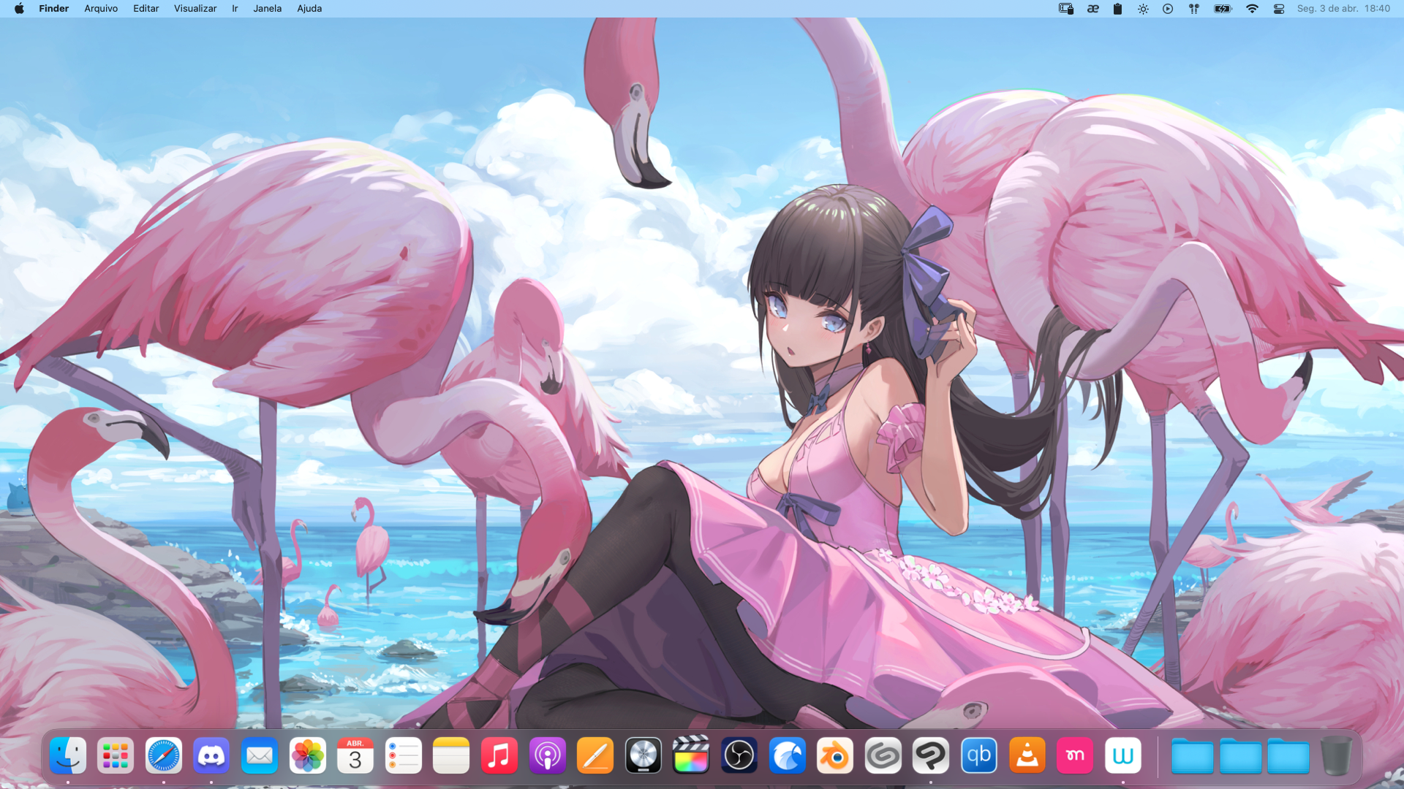1404x789 pixels.
Task: Click the date and time display
Action: coord(1343,9)
